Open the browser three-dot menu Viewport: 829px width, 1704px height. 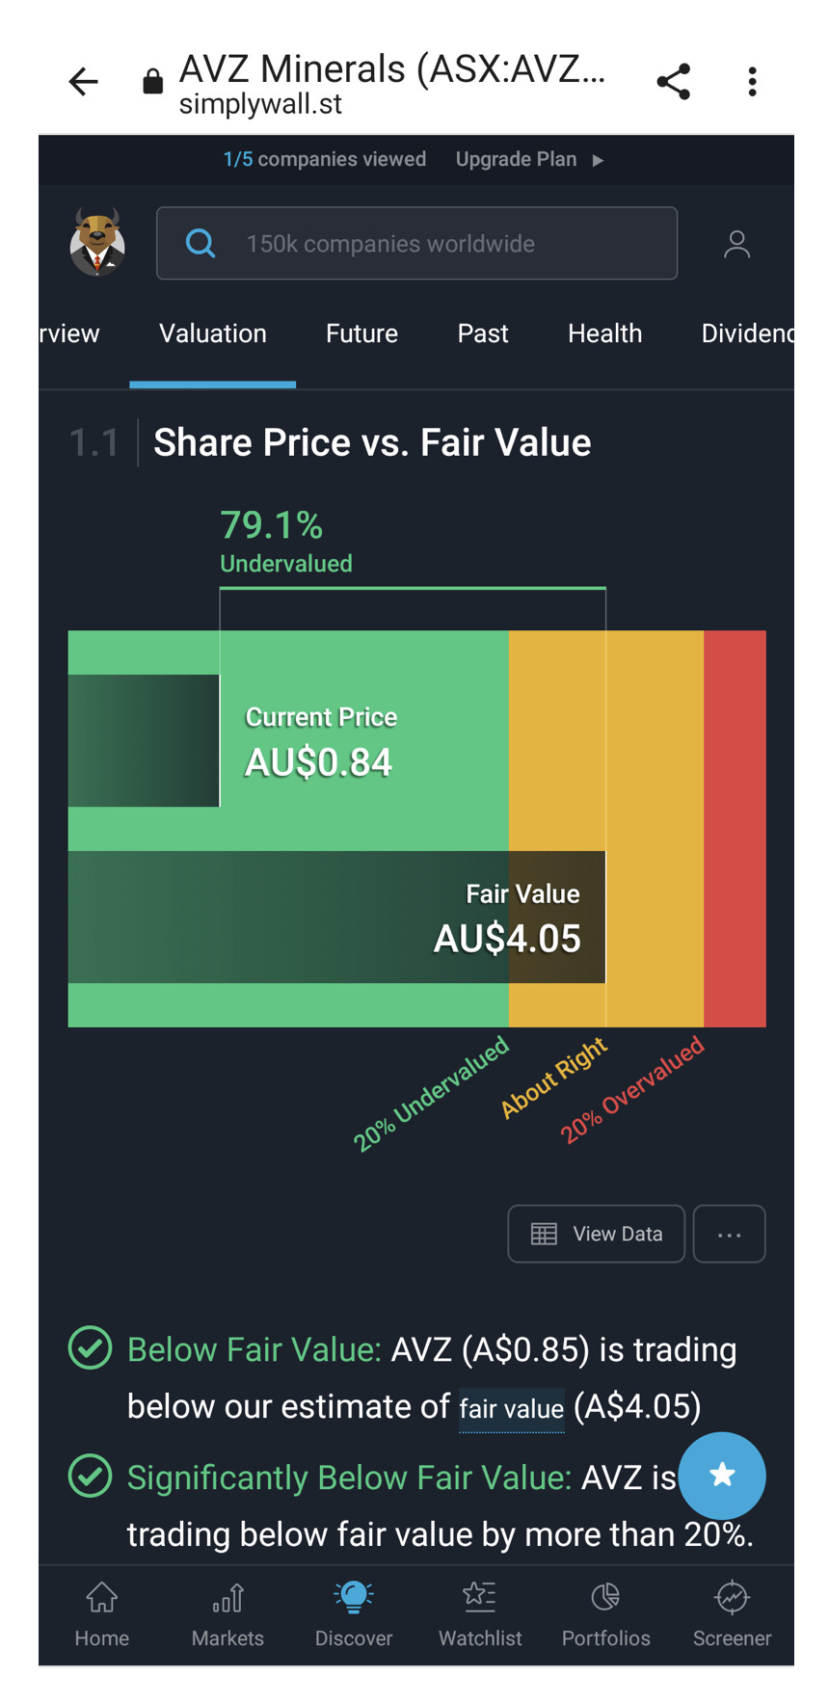pyautogui.click(x=752, y=82)
